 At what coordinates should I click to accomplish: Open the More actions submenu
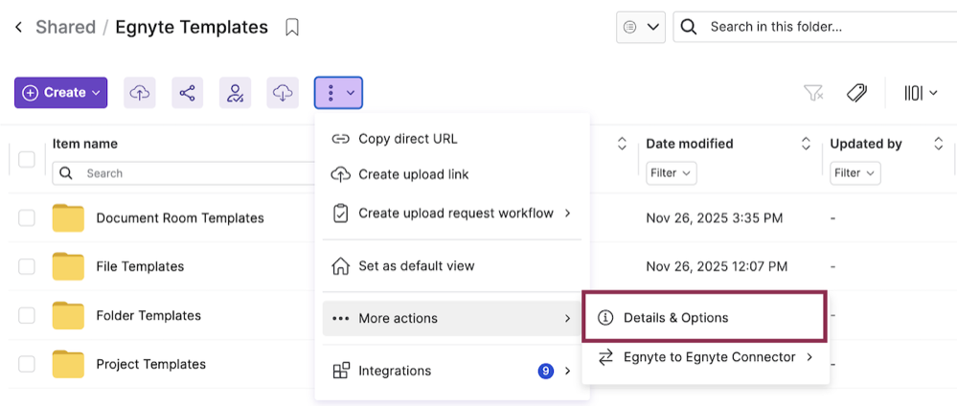[x=451, y=319]
